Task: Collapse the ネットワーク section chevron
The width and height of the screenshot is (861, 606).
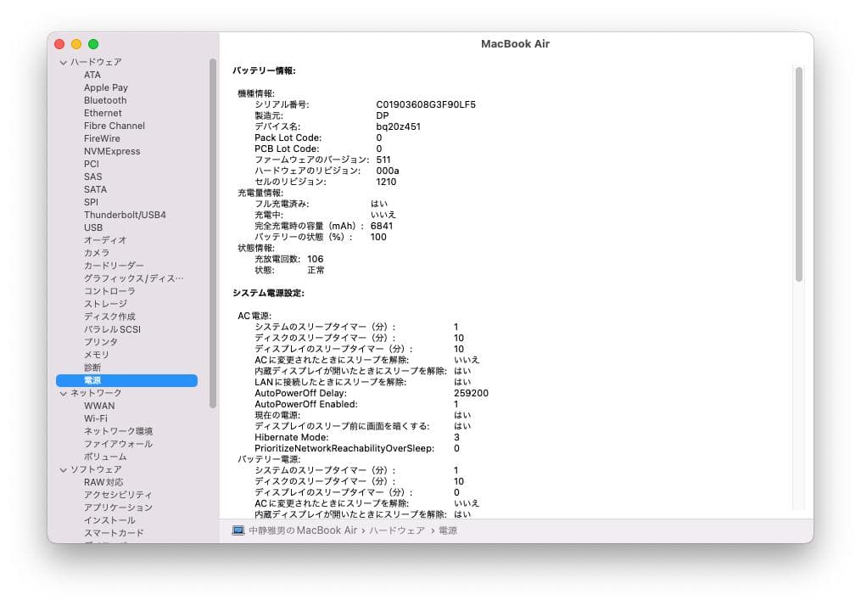Action: click(x=63, y=393)
